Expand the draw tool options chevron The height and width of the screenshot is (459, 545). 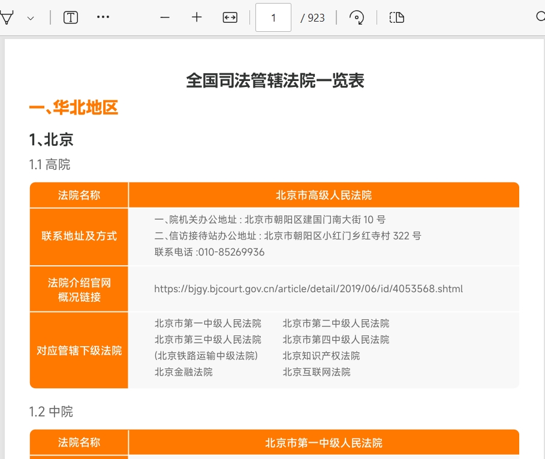click(x=30, y=17)
